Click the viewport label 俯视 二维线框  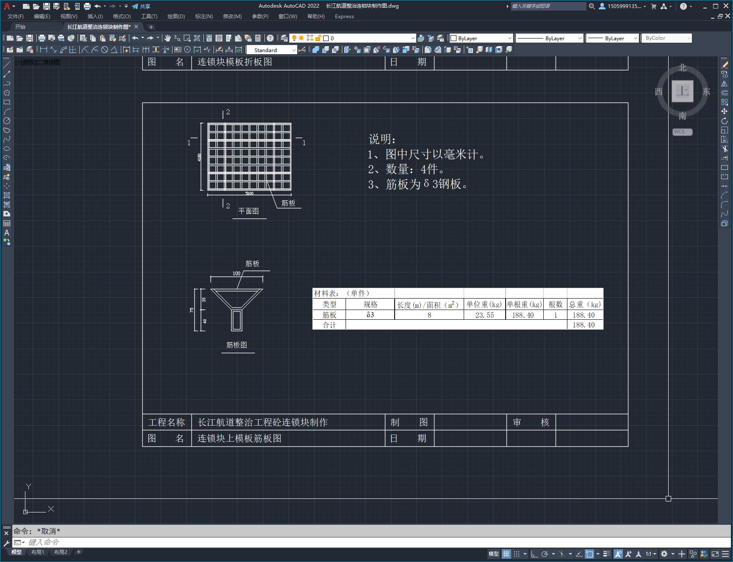[x=38, y=62]
